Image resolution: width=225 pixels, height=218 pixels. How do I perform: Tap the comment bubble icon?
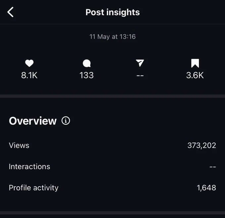tap(87, 63)
